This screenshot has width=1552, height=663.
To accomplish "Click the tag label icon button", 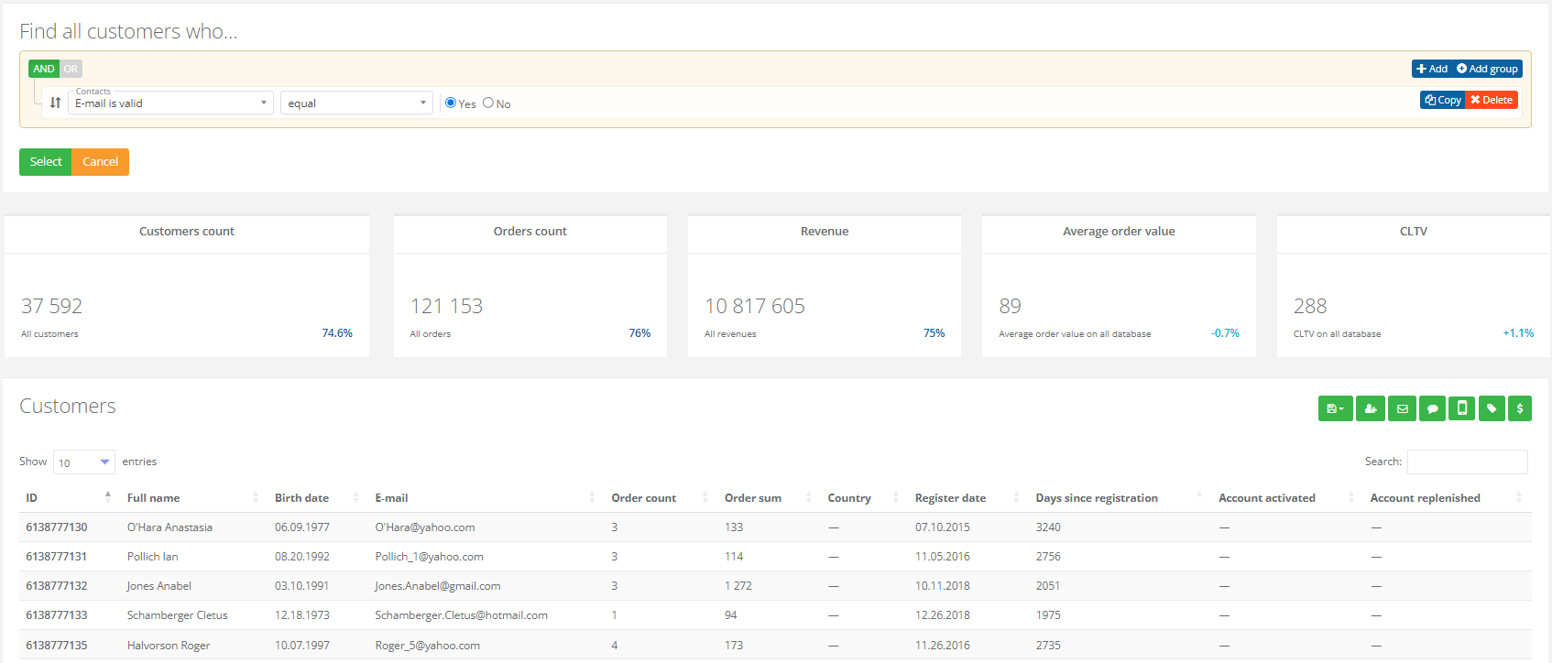I will tap(1492, 408).
